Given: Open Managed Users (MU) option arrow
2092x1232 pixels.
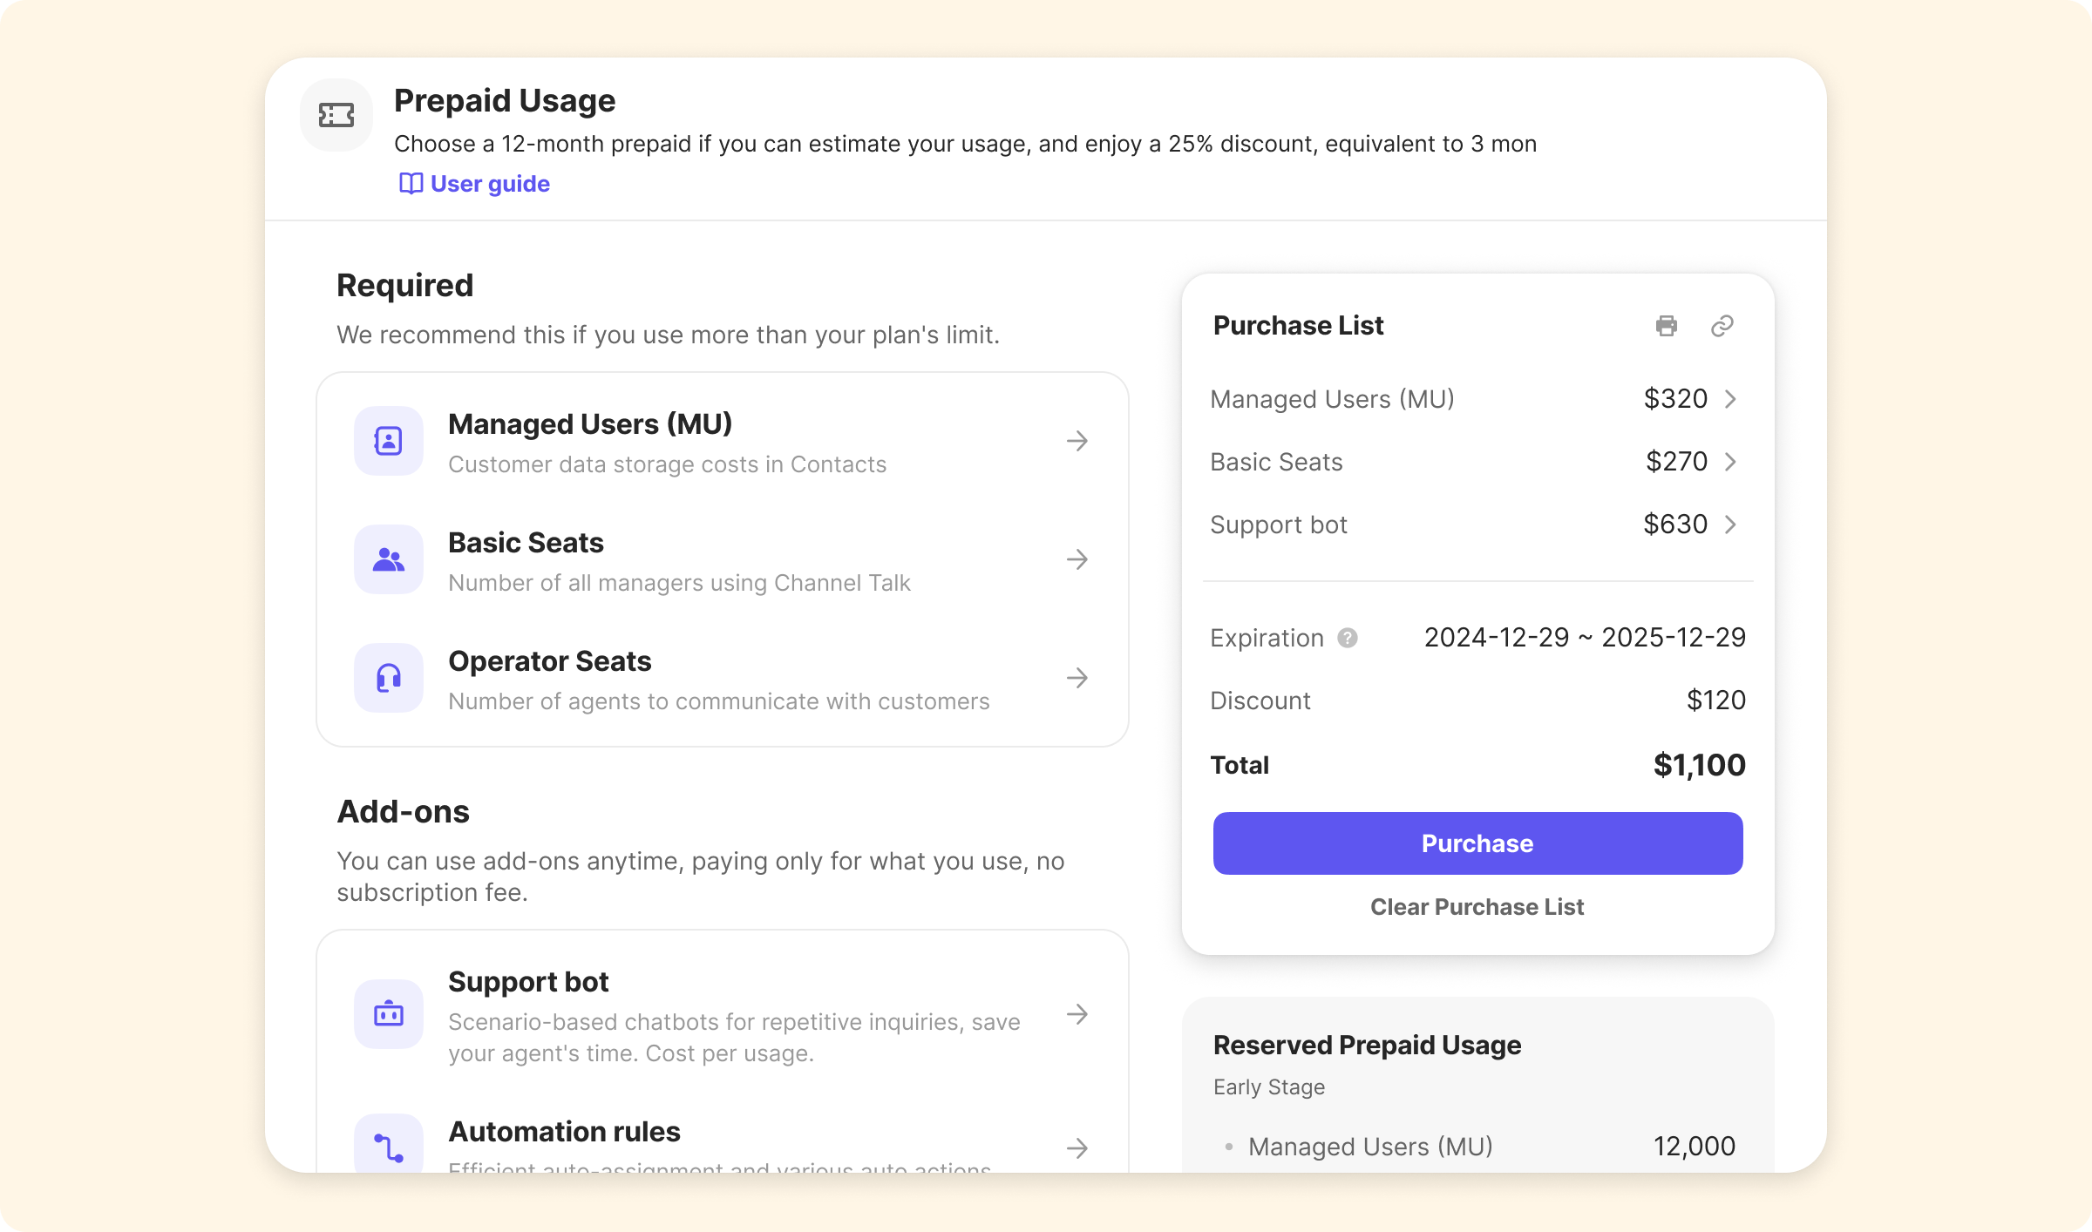Looking at the screenshot, I should pos(1077,441).
